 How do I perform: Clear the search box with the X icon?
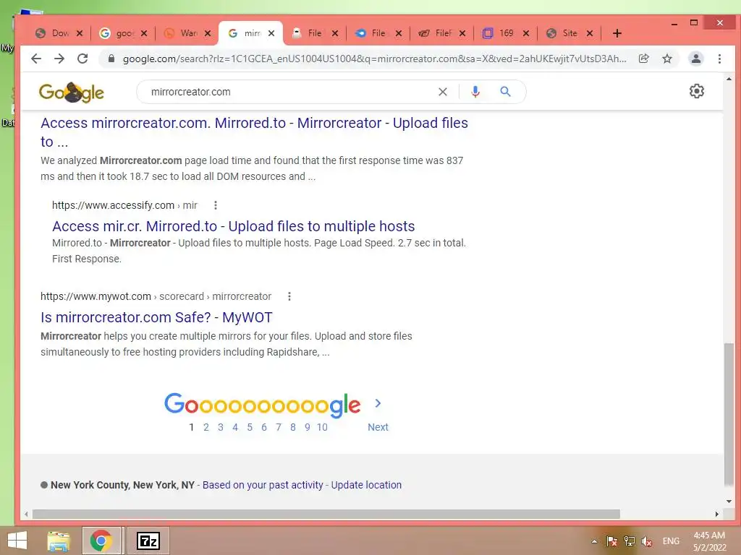[x=442, y=92]
